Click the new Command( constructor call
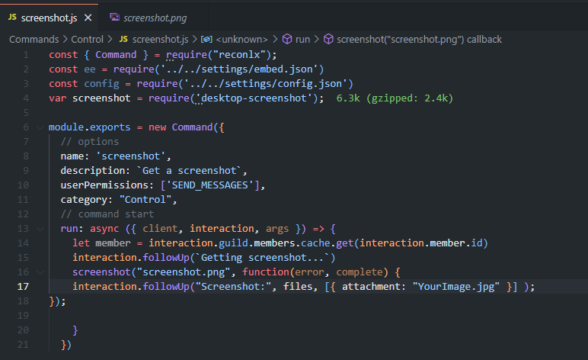The width and height of the screenshot is (588, 360). [x=184, y=127]
